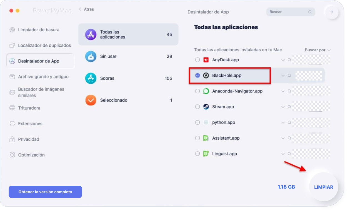Viewport: 348px width, 211px height.
Task: Go to Archivo grande y antiguo
Action: pos(40,77)
